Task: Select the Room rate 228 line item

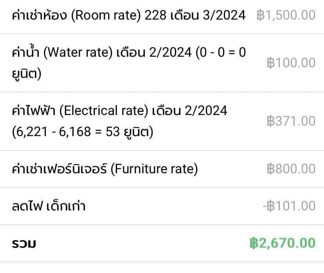Action: 162,16
